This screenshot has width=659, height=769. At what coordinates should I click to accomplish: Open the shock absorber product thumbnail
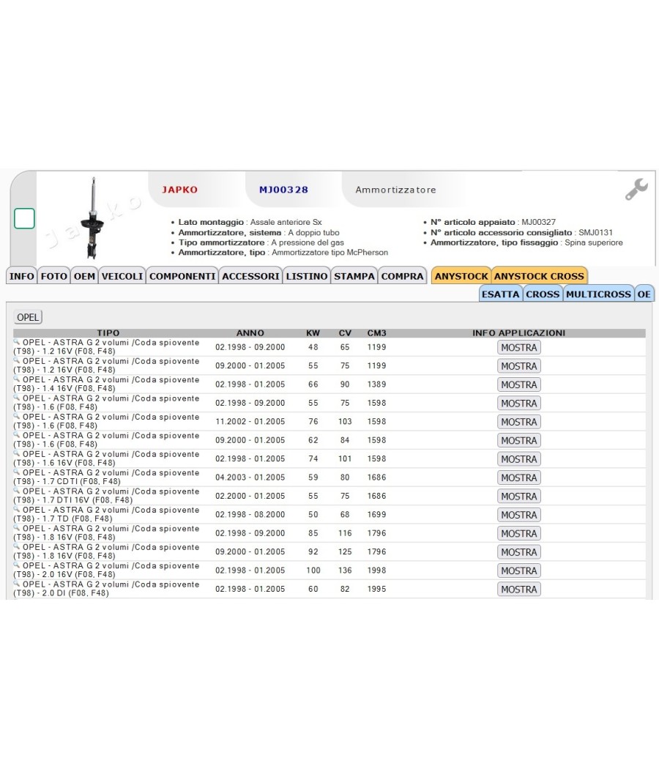pos(93,218)
